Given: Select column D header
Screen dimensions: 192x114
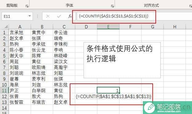Looking at the screenshot, I should (x=86, y=27).
